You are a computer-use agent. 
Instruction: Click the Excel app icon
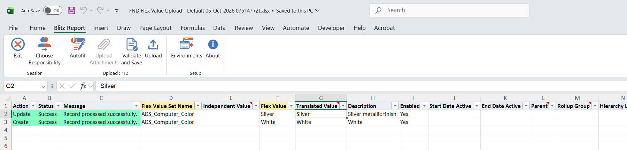10,10
